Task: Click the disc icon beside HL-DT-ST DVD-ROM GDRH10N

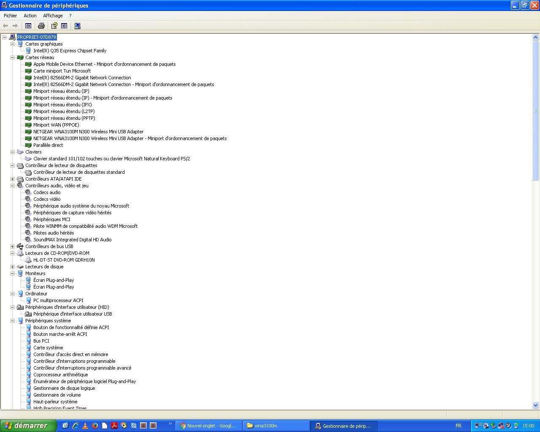Action: pos(28,260)
